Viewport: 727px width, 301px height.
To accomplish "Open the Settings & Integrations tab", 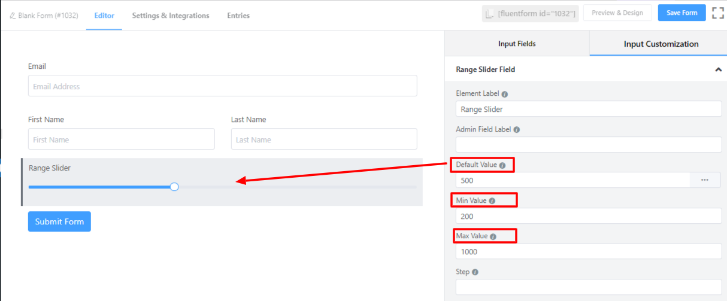I will coord(171,16).
